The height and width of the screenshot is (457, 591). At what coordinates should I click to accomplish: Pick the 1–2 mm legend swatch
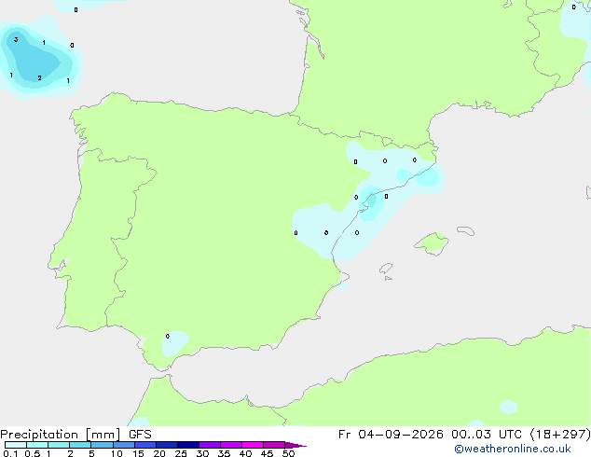click(x=59, y=445)
